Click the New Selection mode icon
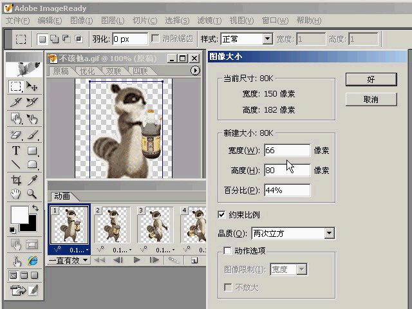The height and width of the screenshot is (309, 412). pos(42,39)
